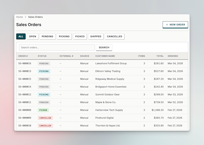The height and width of the screenshot is (145, 204).
Task: Sort by CUSTOMER NAME header
Action: point(105,56)
